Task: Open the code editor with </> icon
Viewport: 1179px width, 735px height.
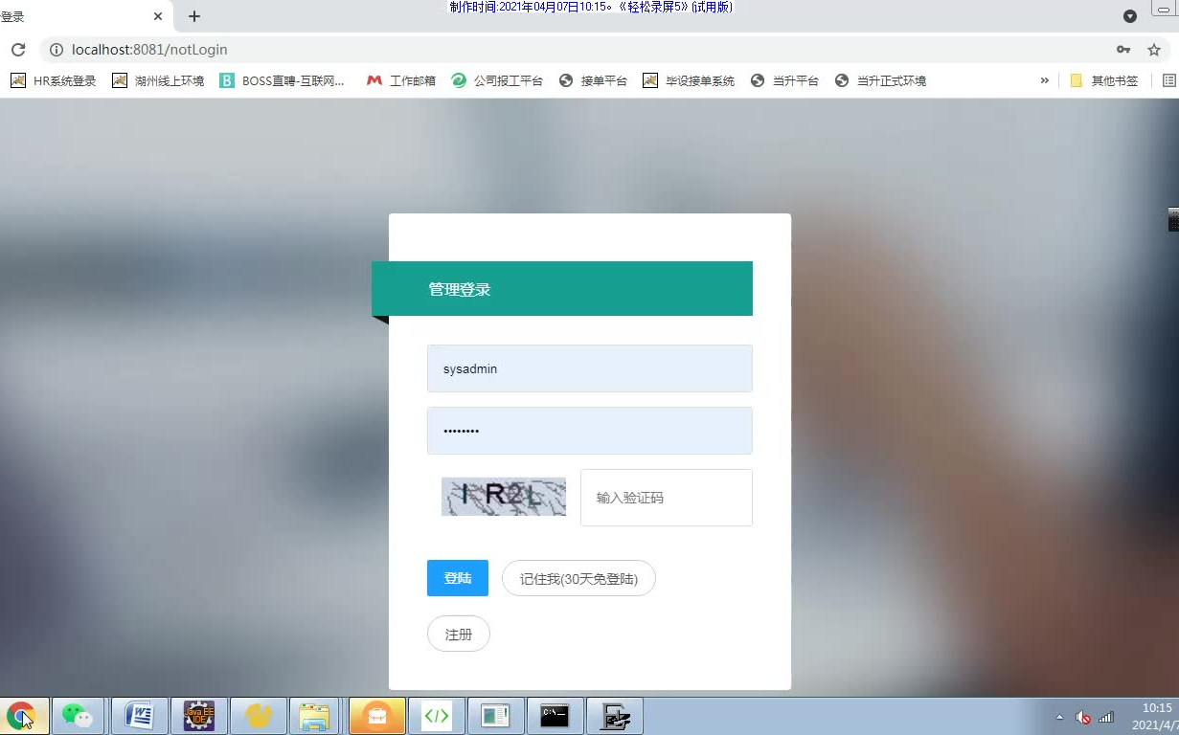Action: click(437, 715)
